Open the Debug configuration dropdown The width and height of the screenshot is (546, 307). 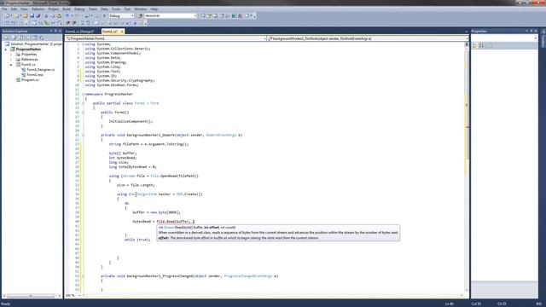click(132, 15)
